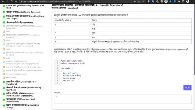Screen dimensions: 195x110
Task: Reload the page with the refresh icon
Action: [12, 1]
